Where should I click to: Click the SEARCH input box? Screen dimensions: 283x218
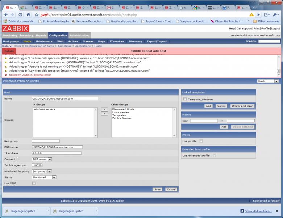[x=269, y=41]
